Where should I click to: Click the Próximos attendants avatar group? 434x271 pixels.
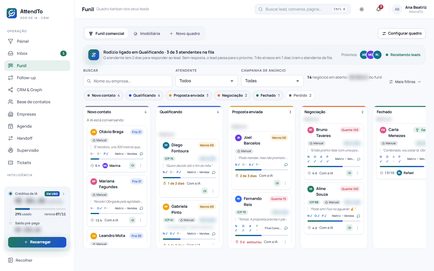pos(371,55)
